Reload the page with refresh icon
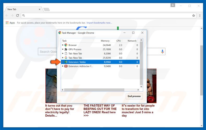This screenshot has width=206, height=130. tap(17, 15)
